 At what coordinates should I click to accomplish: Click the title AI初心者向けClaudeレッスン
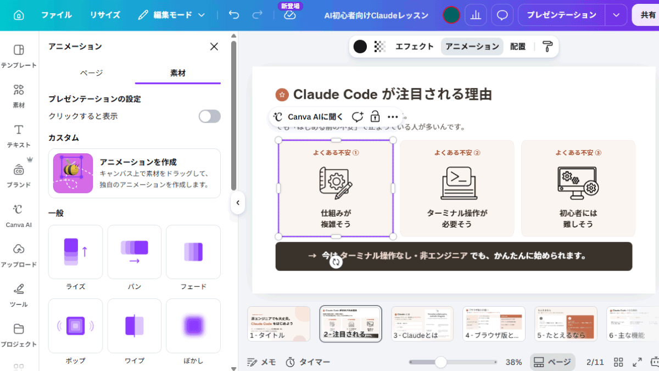click(375, 15)
